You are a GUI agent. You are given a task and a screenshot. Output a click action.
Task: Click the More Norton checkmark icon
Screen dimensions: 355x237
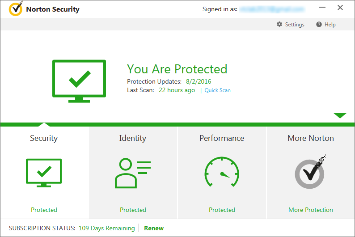310,173
